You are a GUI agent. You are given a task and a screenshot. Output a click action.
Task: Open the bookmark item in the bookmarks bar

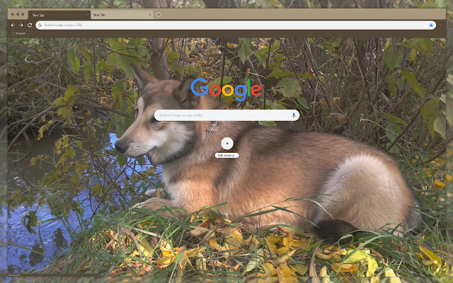click(x=19, y=33)
